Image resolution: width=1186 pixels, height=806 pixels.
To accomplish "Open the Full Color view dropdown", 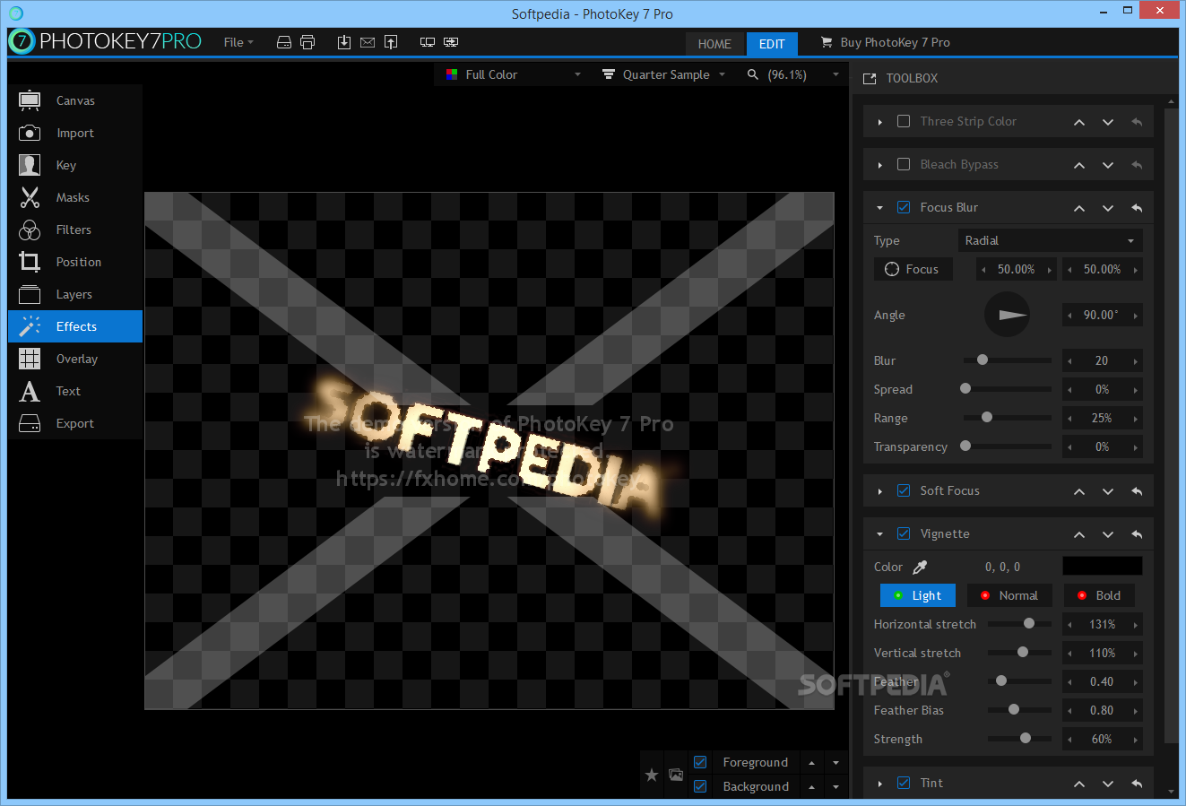I will coord(514,74).
